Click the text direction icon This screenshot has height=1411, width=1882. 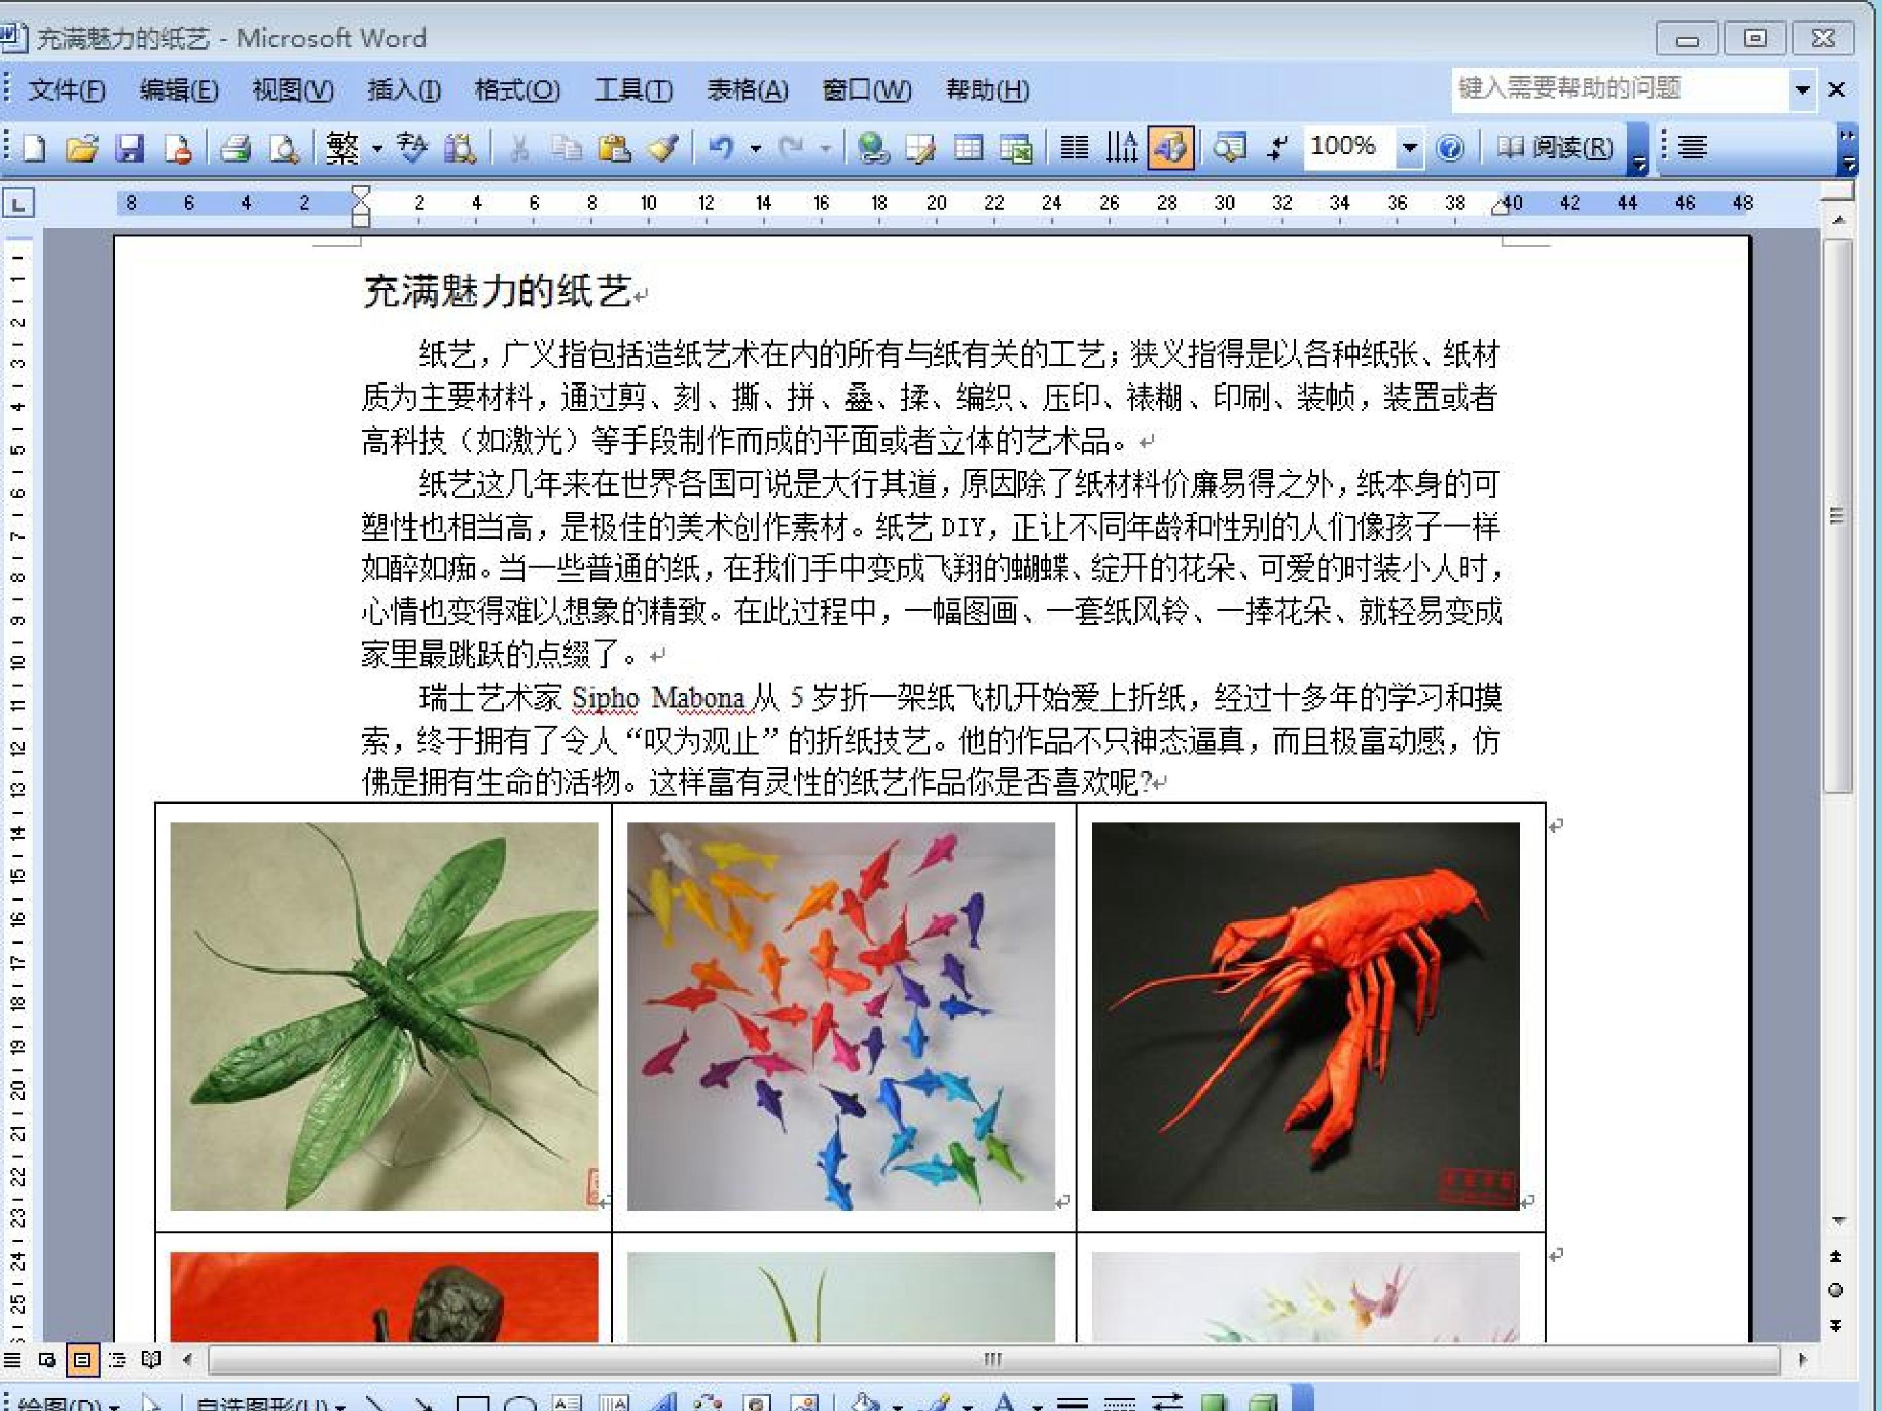point(1122,149)
